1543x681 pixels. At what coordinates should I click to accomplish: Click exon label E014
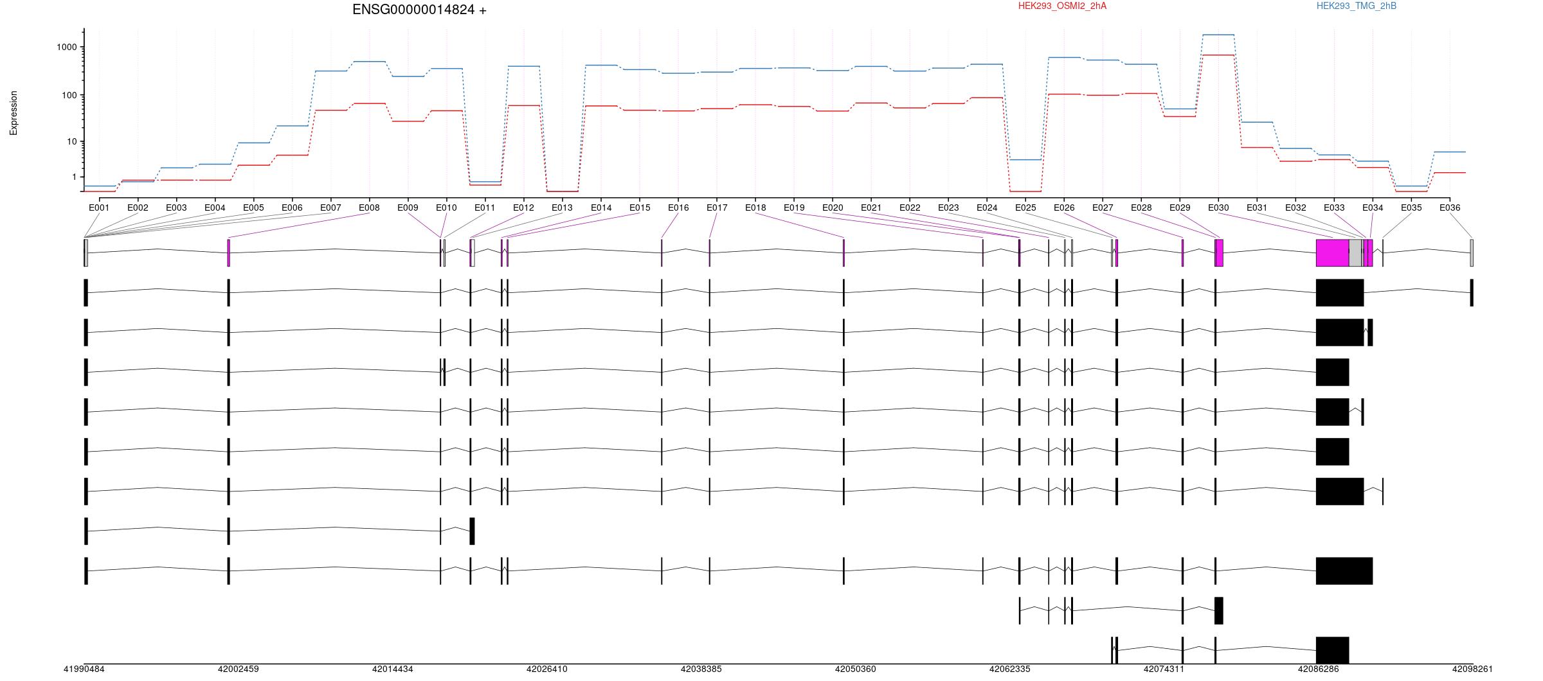click(601, 208)
